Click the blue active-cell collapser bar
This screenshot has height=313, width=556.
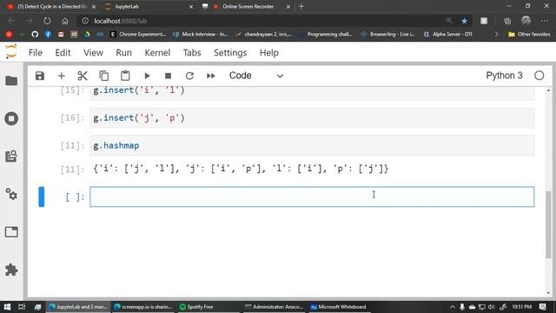42,196
